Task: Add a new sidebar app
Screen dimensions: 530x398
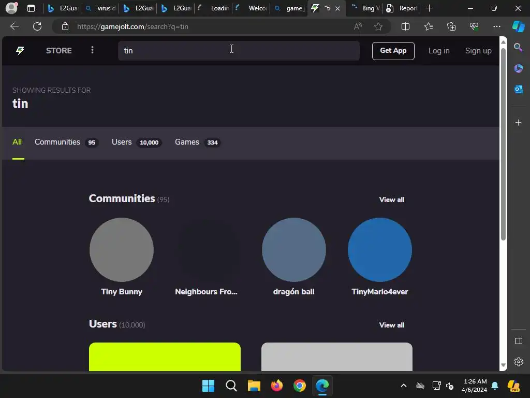Action: point(518,122)
